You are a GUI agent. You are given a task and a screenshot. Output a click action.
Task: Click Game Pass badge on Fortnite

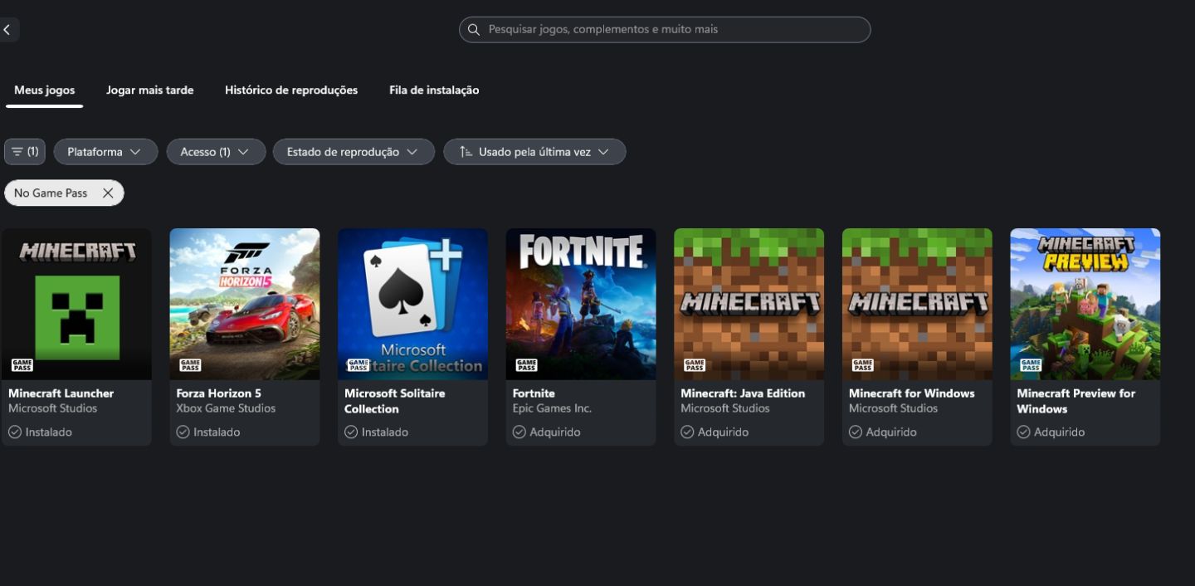527,365
